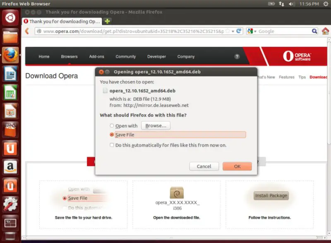
Task: Click the help question mark on Opera navbar
Action: pyautogui.click(x=237, y=57)
